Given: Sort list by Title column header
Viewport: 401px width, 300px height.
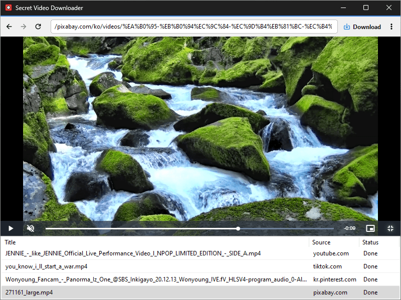Looking at the screenshot, I should click(155, 242).
